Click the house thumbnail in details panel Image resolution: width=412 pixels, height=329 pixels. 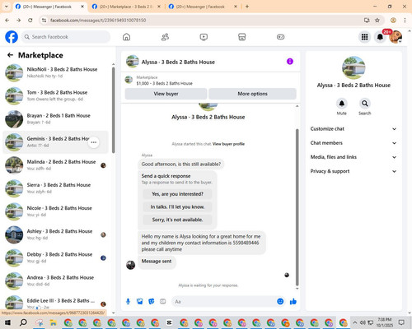(353, 67)
